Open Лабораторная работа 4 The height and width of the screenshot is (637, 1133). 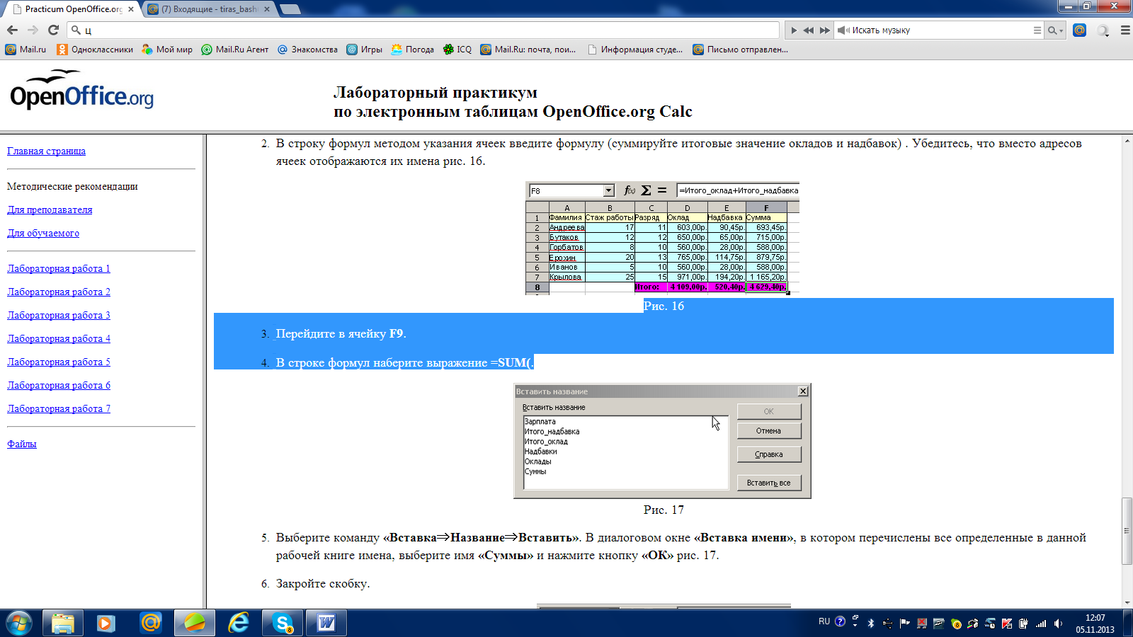pos(59,338)
